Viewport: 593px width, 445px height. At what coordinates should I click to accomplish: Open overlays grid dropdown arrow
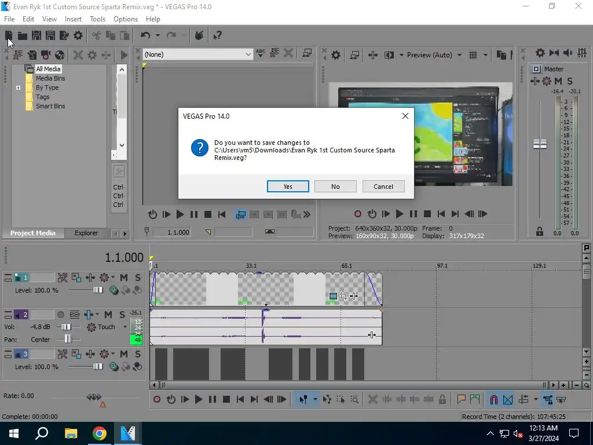click(x=485, y=55)
